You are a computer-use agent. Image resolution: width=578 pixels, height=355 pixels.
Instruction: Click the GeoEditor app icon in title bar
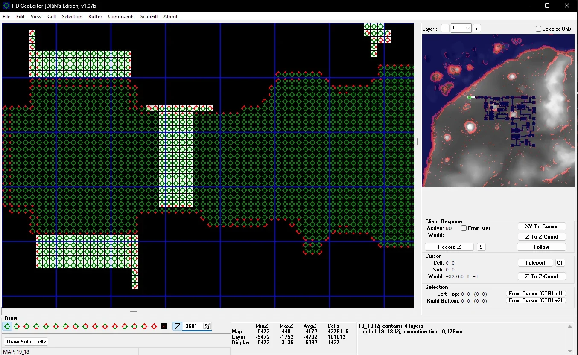[x=6, y=6]
